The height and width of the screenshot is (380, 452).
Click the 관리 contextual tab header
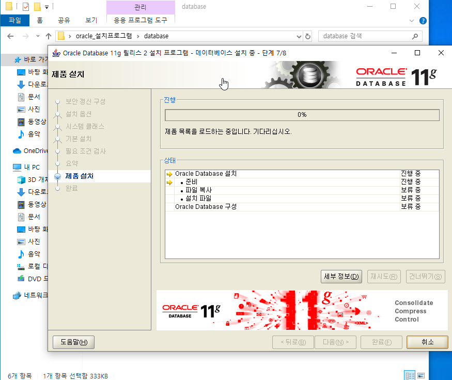click(x=141, y=7)
